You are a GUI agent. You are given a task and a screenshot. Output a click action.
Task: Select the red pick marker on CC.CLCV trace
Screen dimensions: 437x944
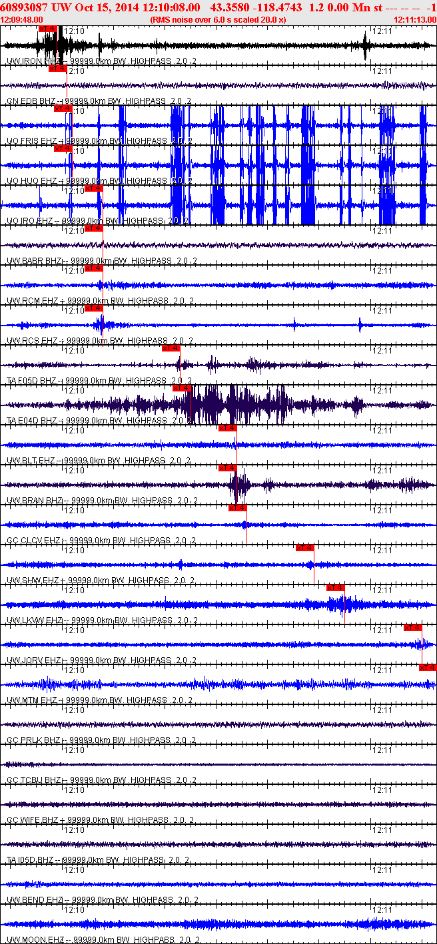click(238, 508)
